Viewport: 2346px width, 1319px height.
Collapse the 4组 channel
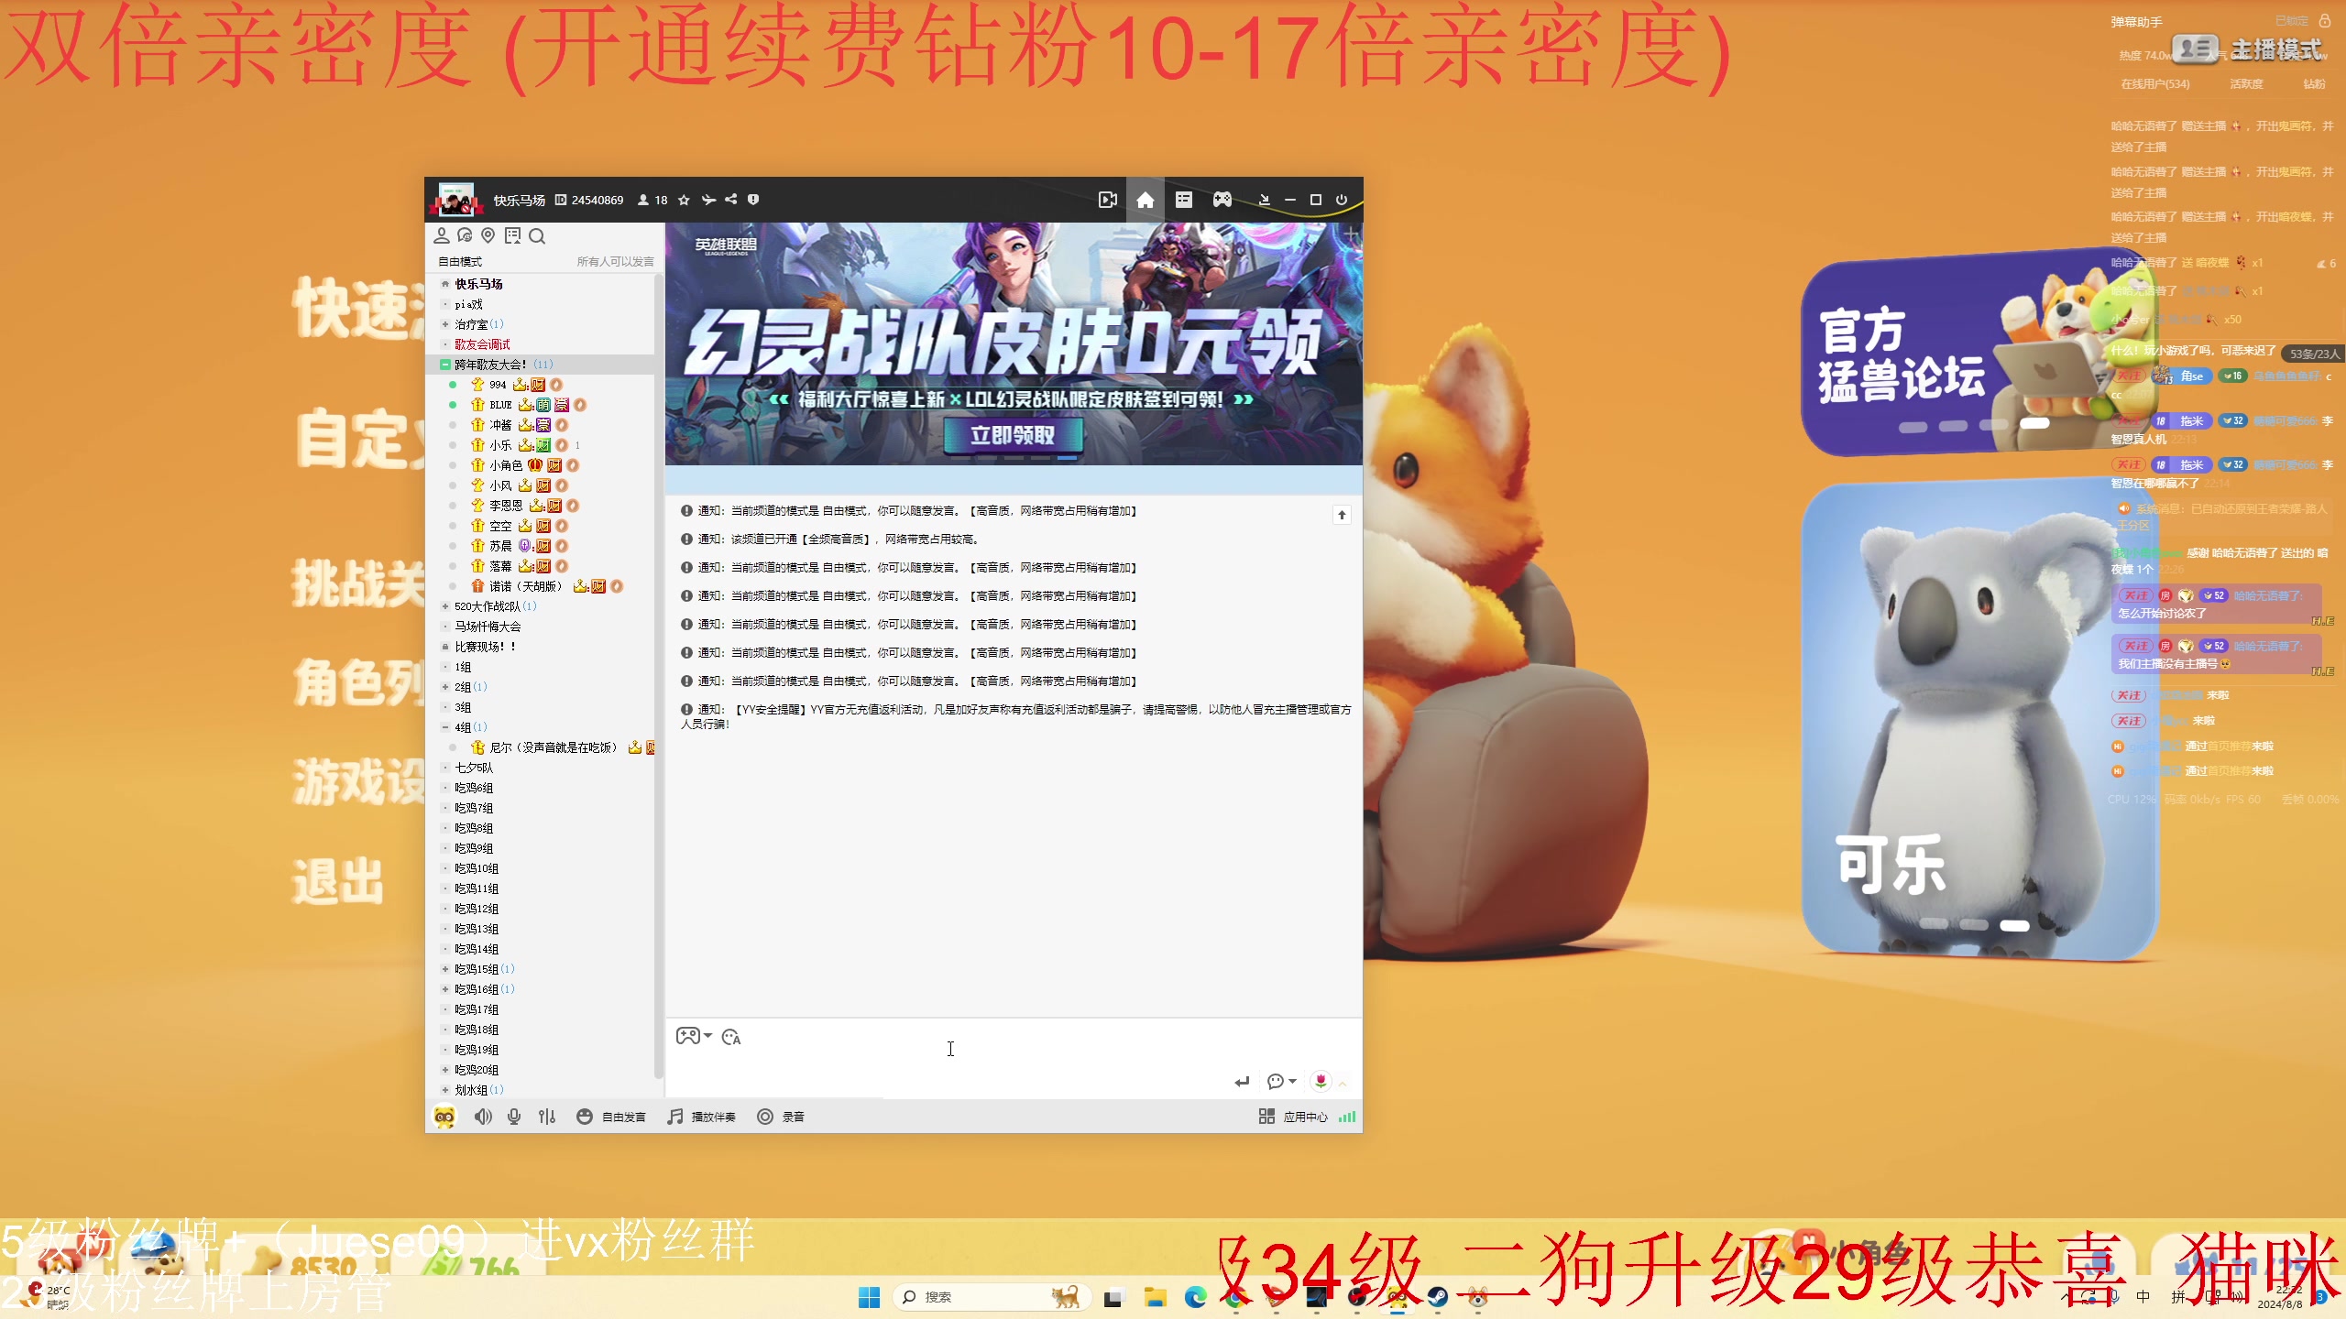[x=445, y=727]
